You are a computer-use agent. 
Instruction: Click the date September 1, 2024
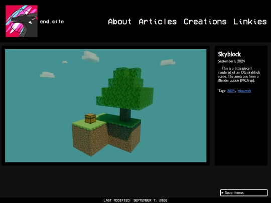tap(231, 61)
